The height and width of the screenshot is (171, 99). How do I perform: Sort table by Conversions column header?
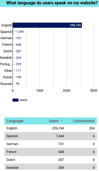[x=84, y=121]
